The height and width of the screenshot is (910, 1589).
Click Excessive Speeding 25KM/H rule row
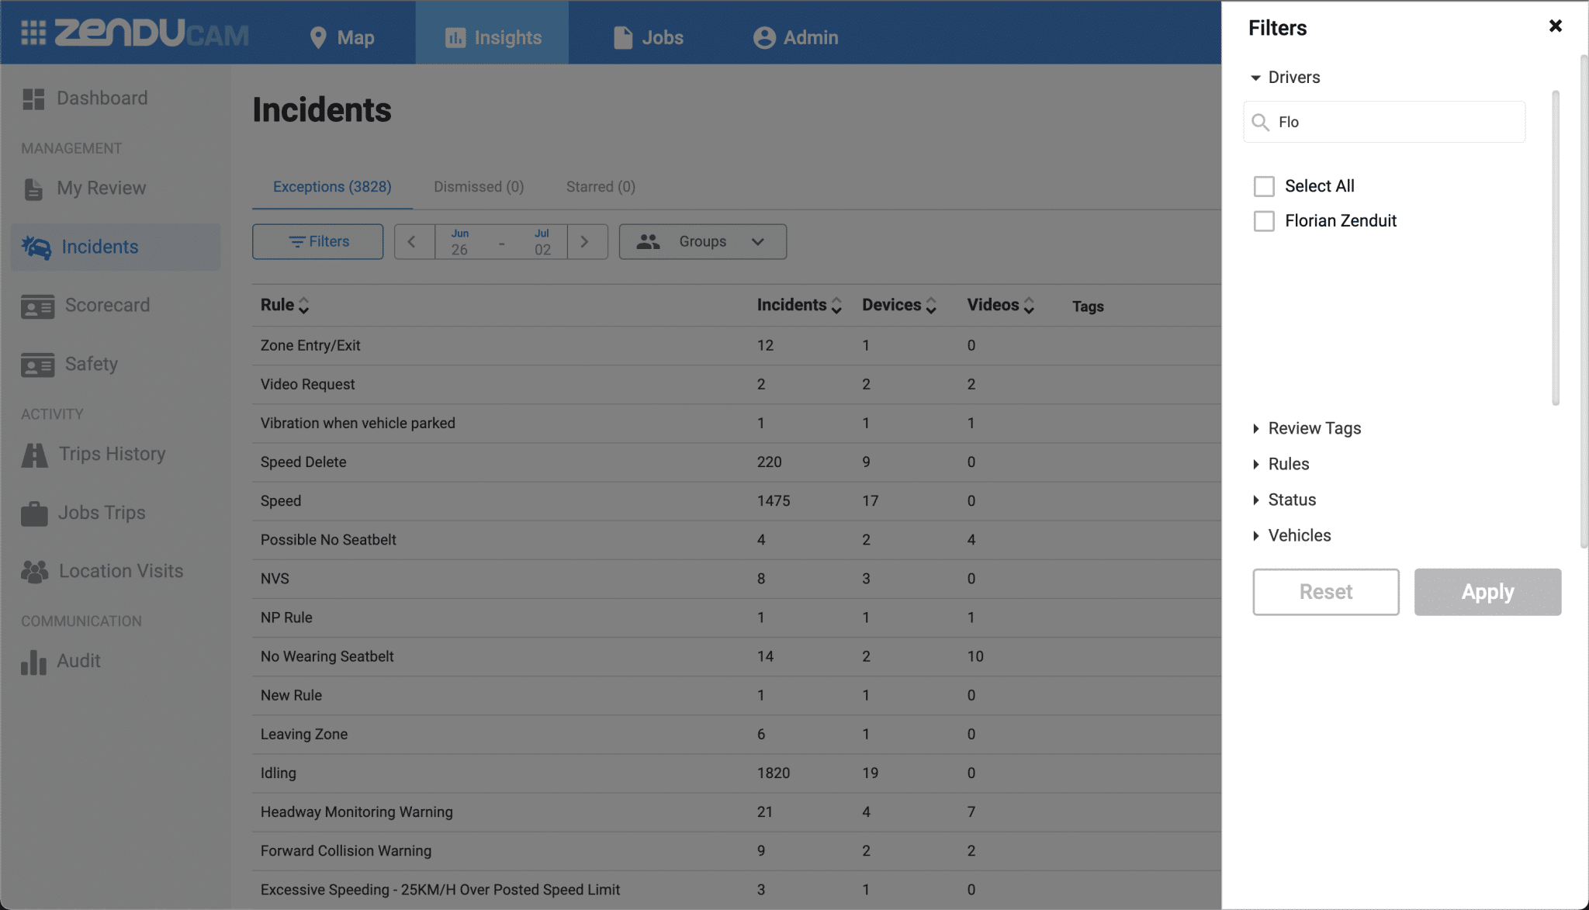[736, 890]
